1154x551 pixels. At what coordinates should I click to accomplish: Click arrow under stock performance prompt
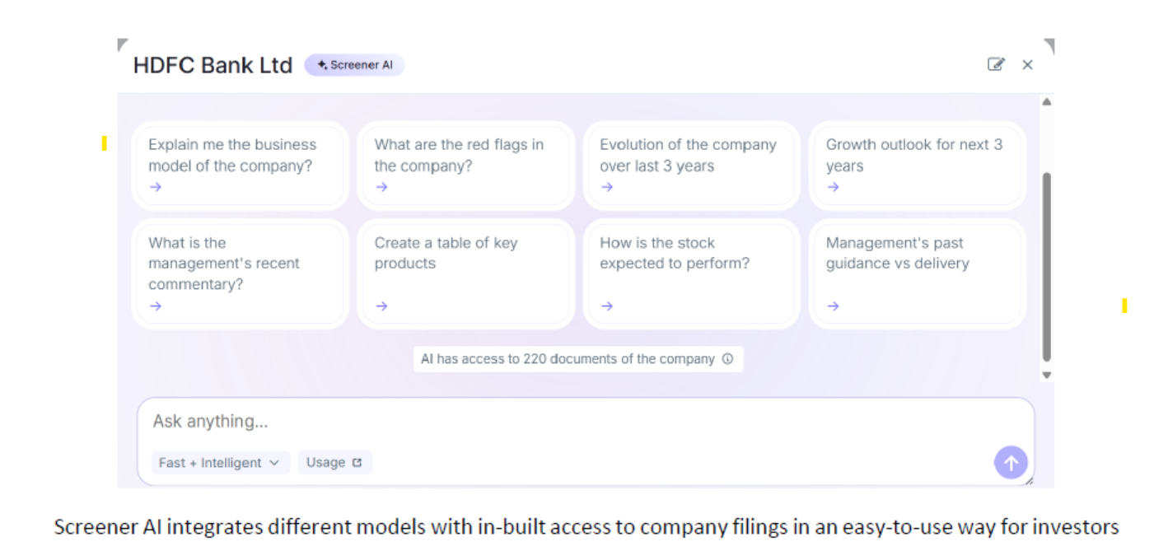tap(607, 306)
